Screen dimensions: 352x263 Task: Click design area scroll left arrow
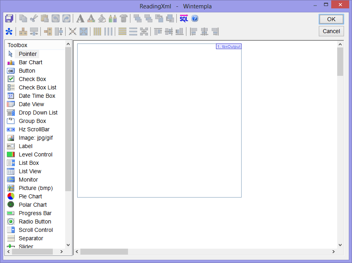[77, 251]
